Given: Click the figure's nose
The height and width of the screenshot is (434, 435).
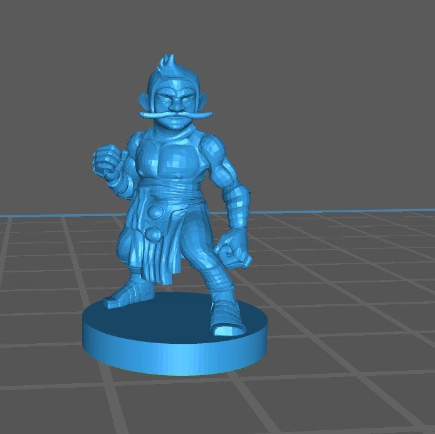Looking at the screenshot, I should (x=174, y=103).
